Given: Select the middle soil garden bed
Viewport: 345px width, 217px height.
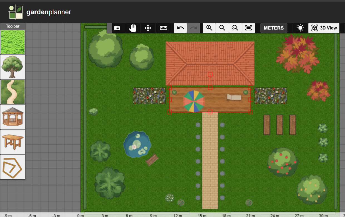Looking at the screenshot, I should tap(280, 125).
